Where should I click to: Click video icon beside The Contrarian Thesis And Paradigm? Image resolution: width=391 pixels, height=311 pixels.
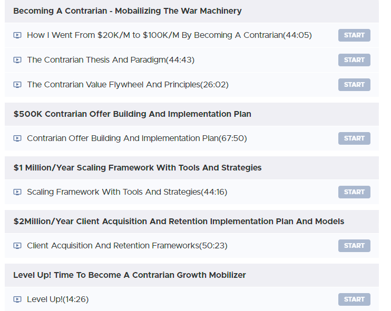tap(17, 60)
